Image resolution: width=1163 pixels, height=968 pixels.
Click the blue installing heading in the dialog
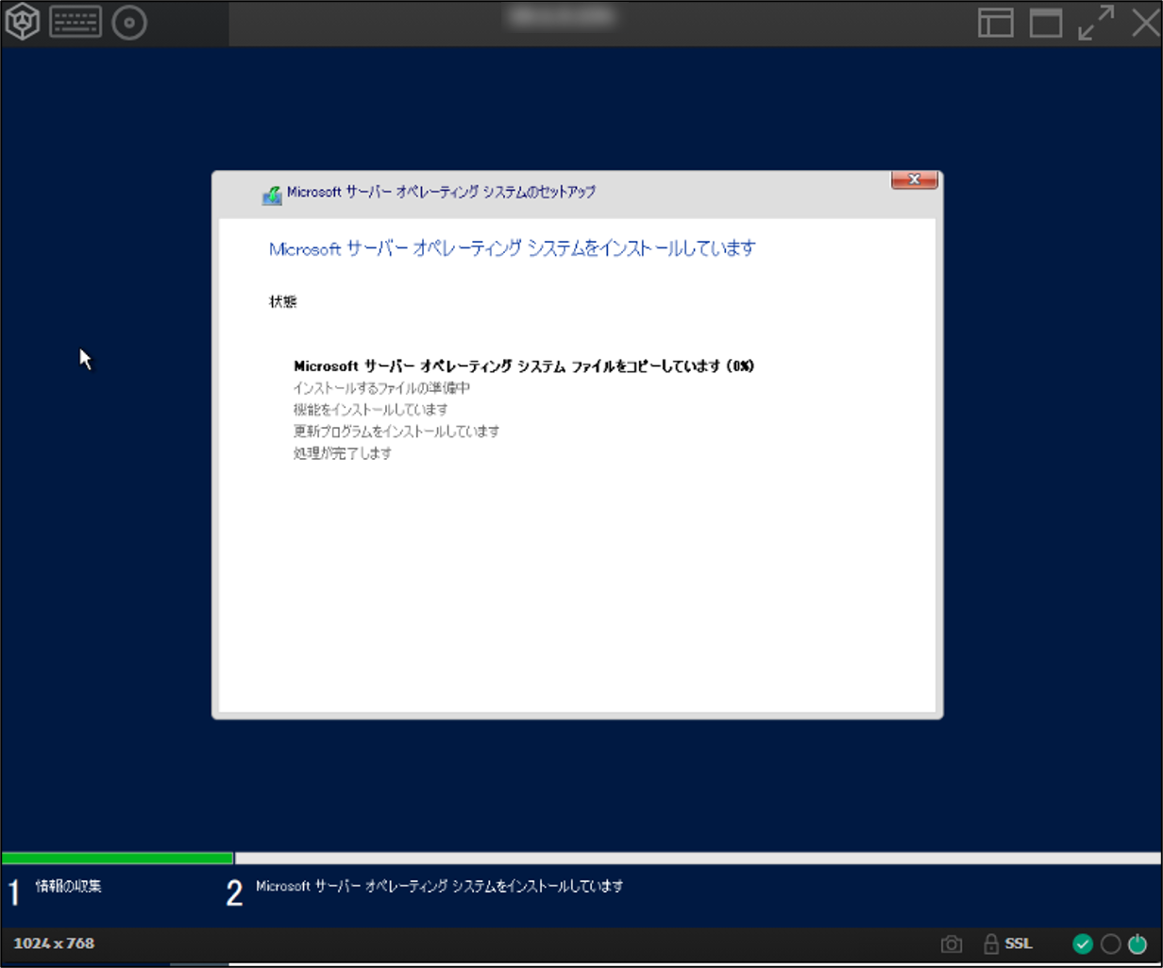[x=513, y=249]
